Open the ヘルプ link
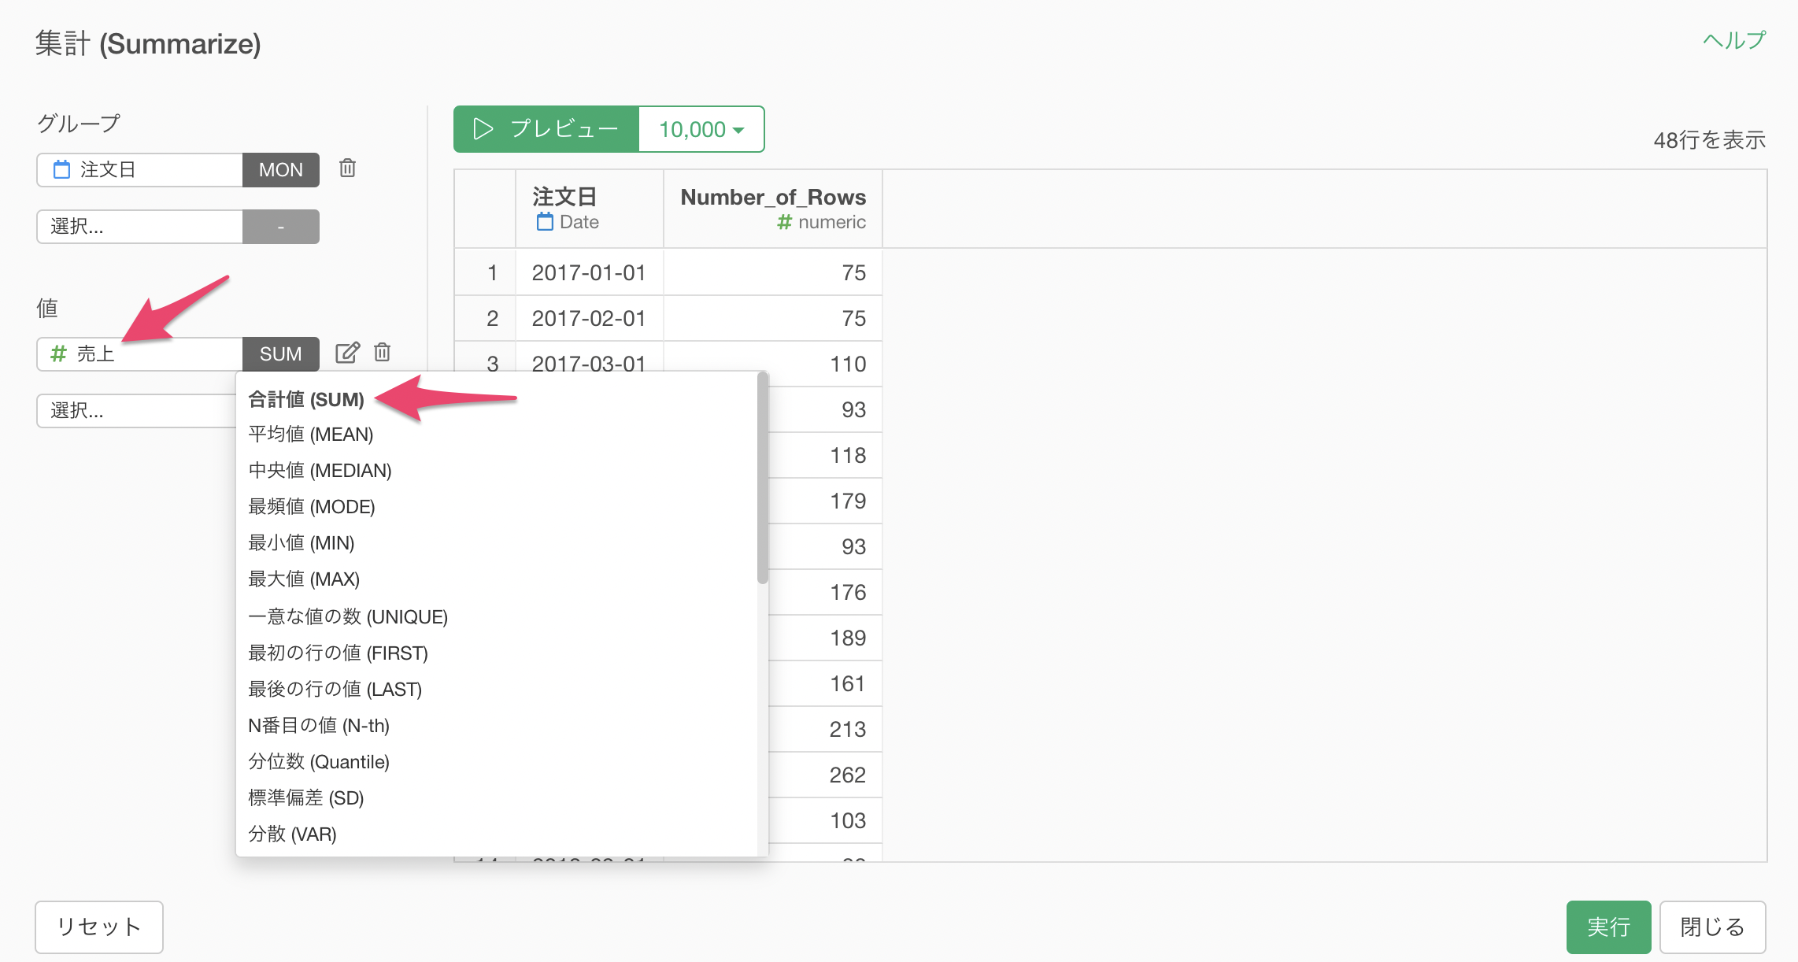This screenshot has height=962, width=1798. (x=1734, y=40)
